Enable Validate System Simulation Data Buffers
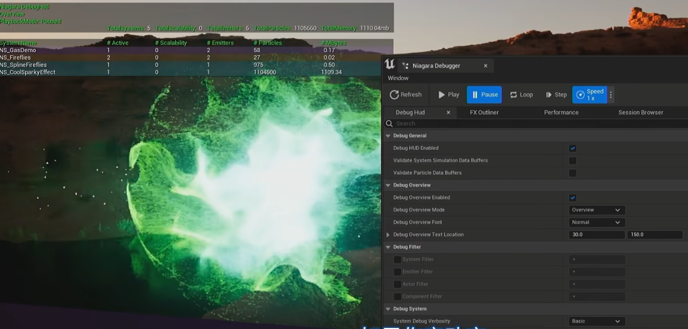The image size is (688, 329). point(572,160)
